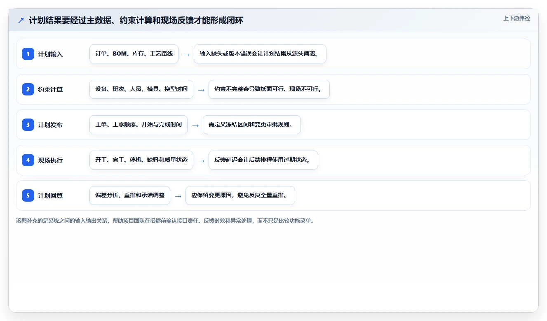
Task: Click the 计划输入 step label
Action: point(50,54)
